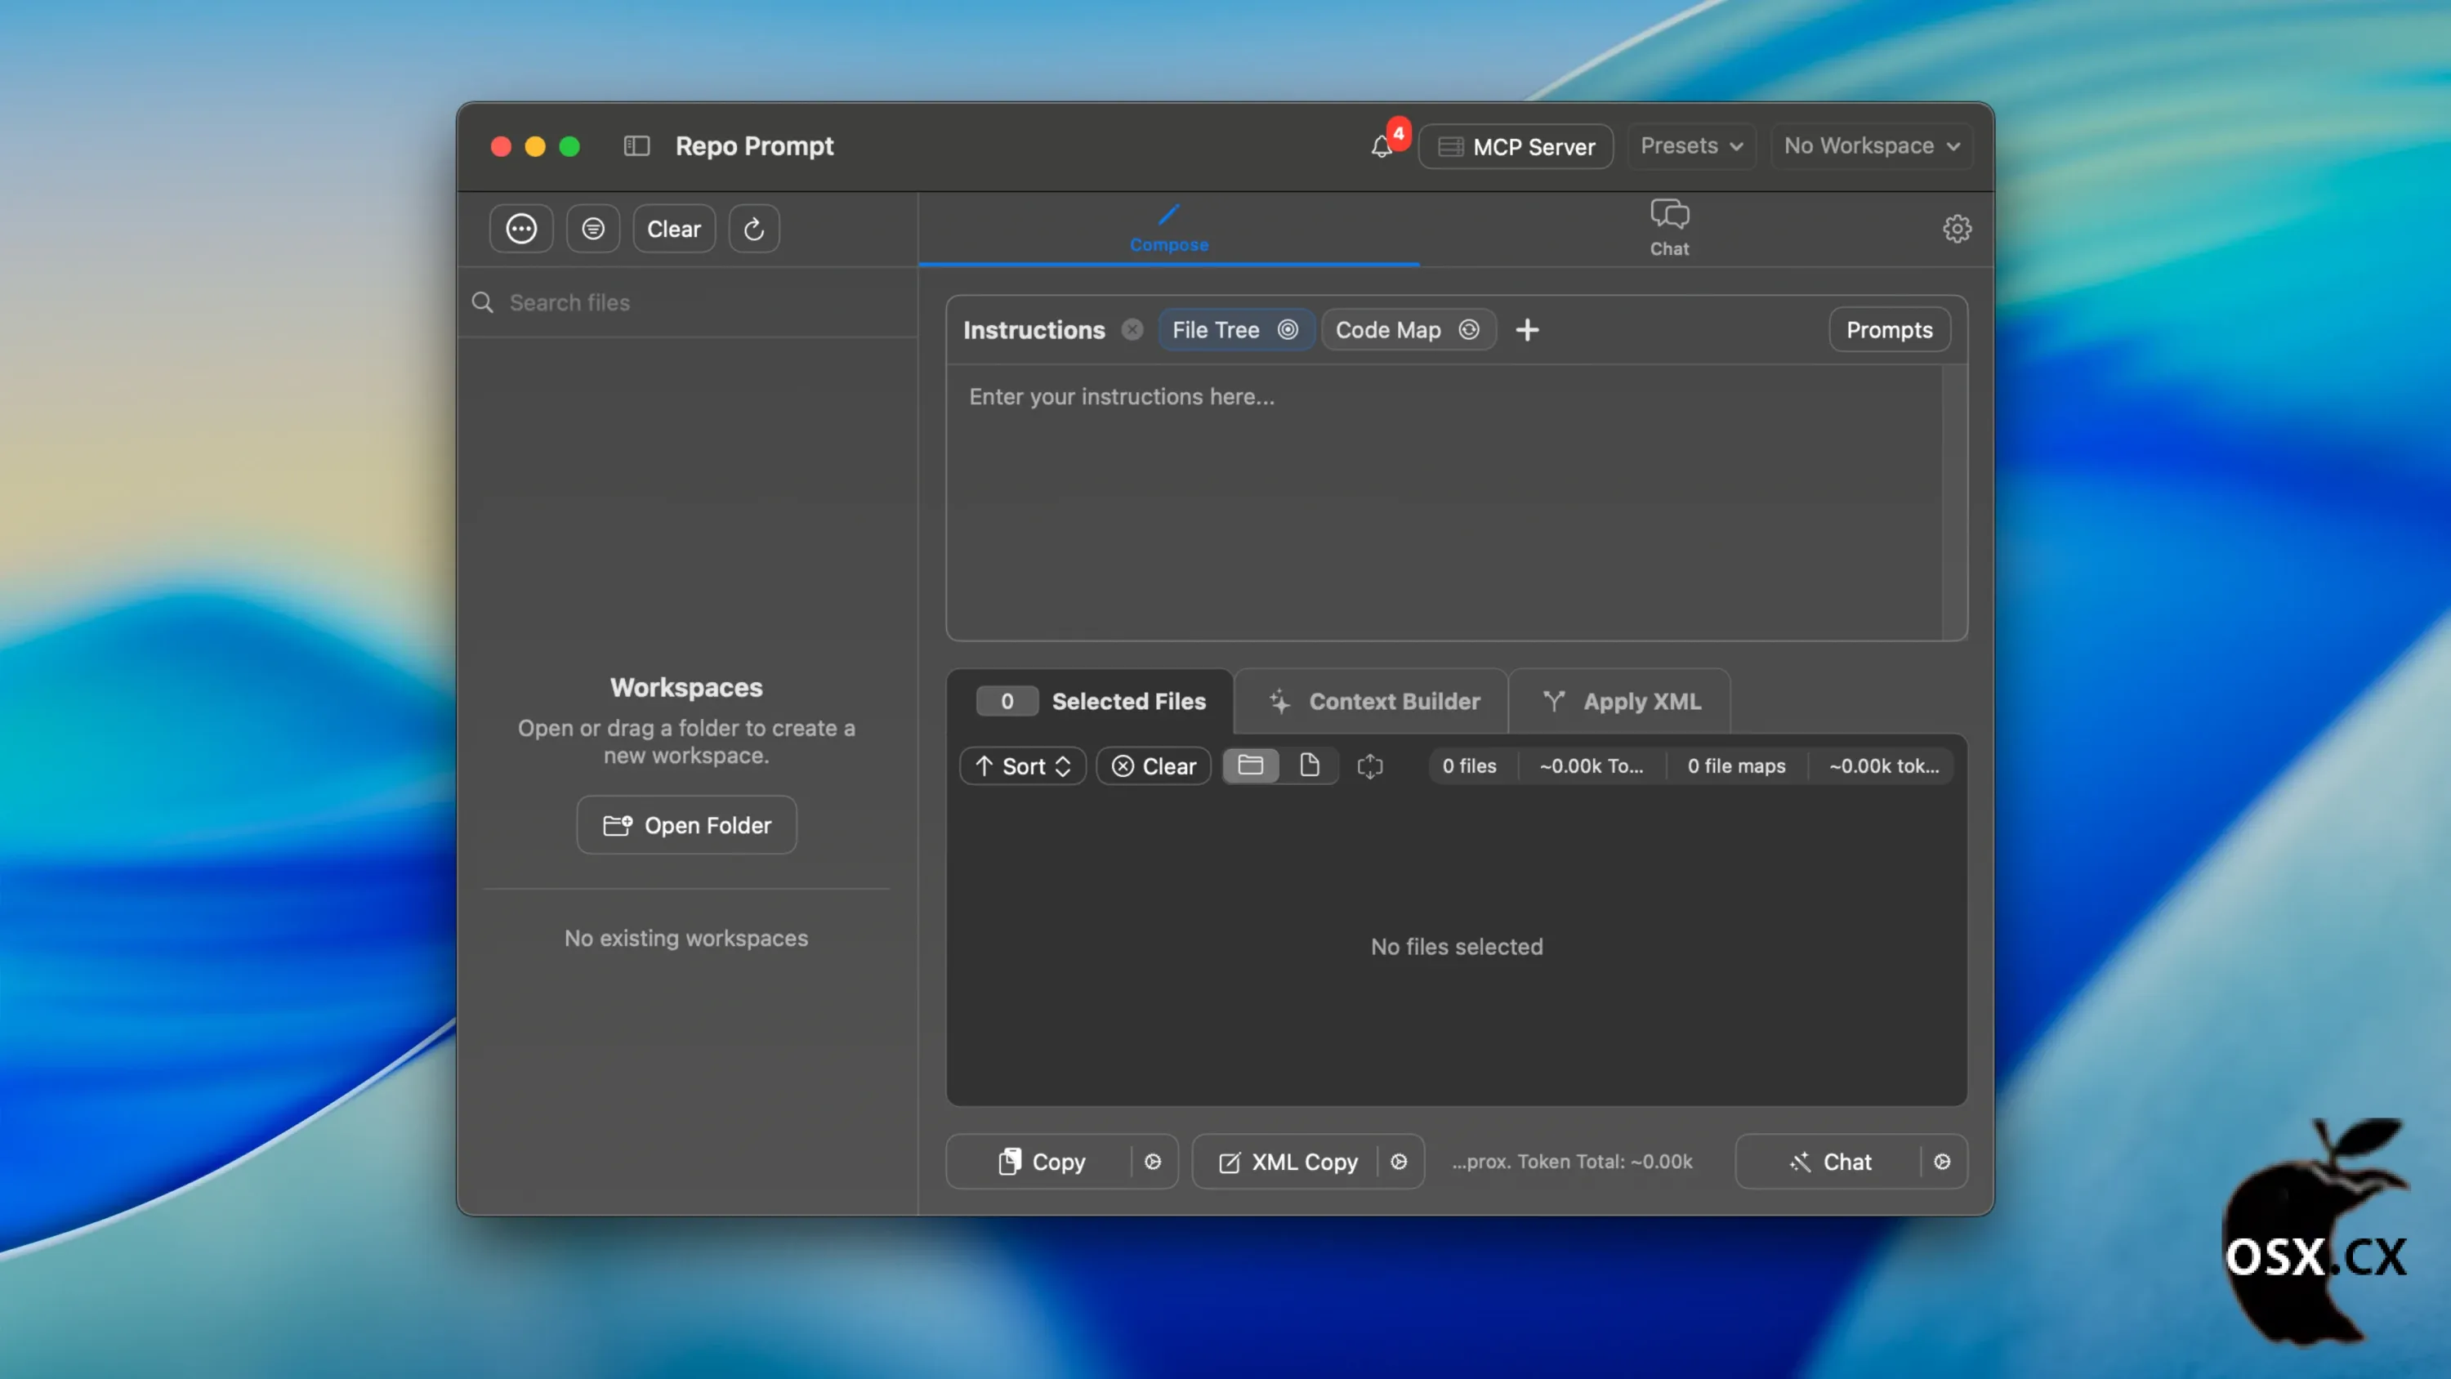This screenshot has width=2451, height=1379.
Task: Click the Token Total label
Action: (1572, 1162)
